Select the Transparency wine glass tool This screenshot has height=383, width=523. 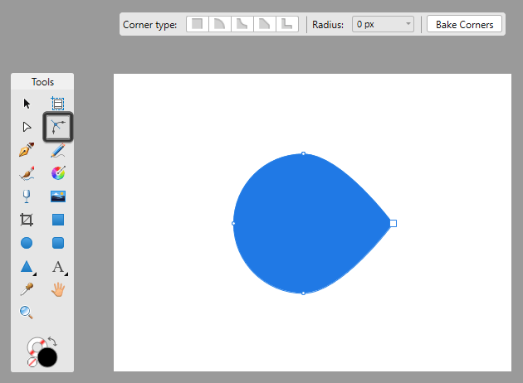tap(27, 196)
